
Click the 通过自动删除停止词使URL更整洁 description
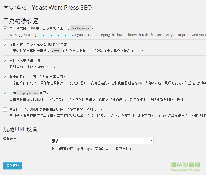pos(34,67)
